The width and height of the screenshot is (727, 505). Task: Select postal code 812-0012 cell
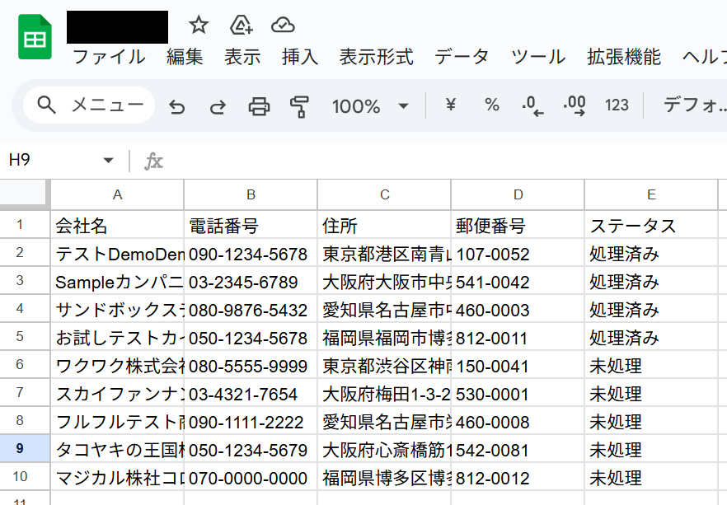click(518, 477)
